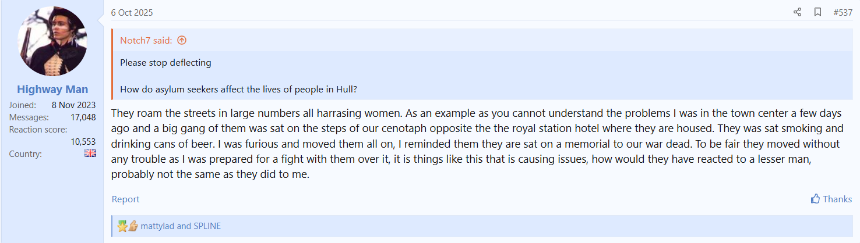The image size is (860, 243).
Task: Click the gold star medal reaction icon
Action: [122, 226]
